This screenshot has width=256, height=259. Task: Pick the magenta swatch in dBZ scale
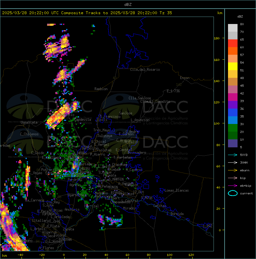pyautogui.click(x=233, y=97)
